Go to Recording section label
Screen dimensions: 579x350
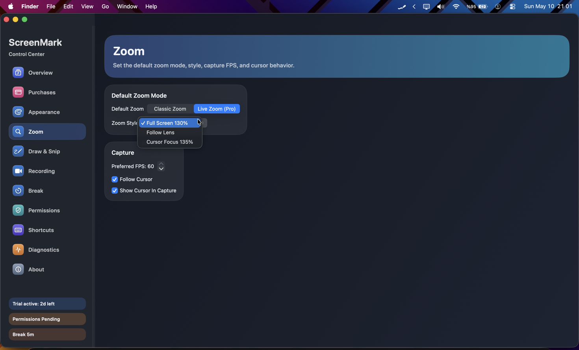click(x=41, y=171)
